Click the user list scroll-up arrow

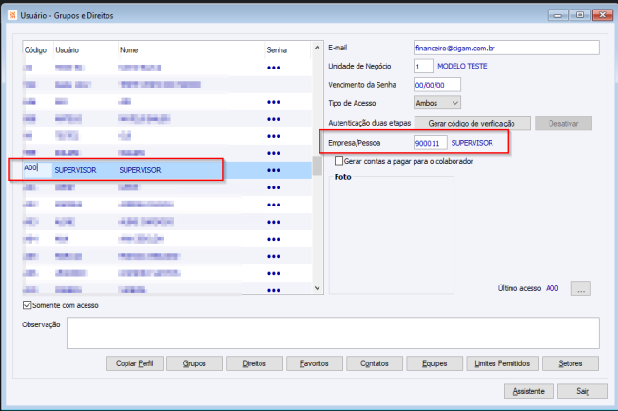[x=318, y=48]
